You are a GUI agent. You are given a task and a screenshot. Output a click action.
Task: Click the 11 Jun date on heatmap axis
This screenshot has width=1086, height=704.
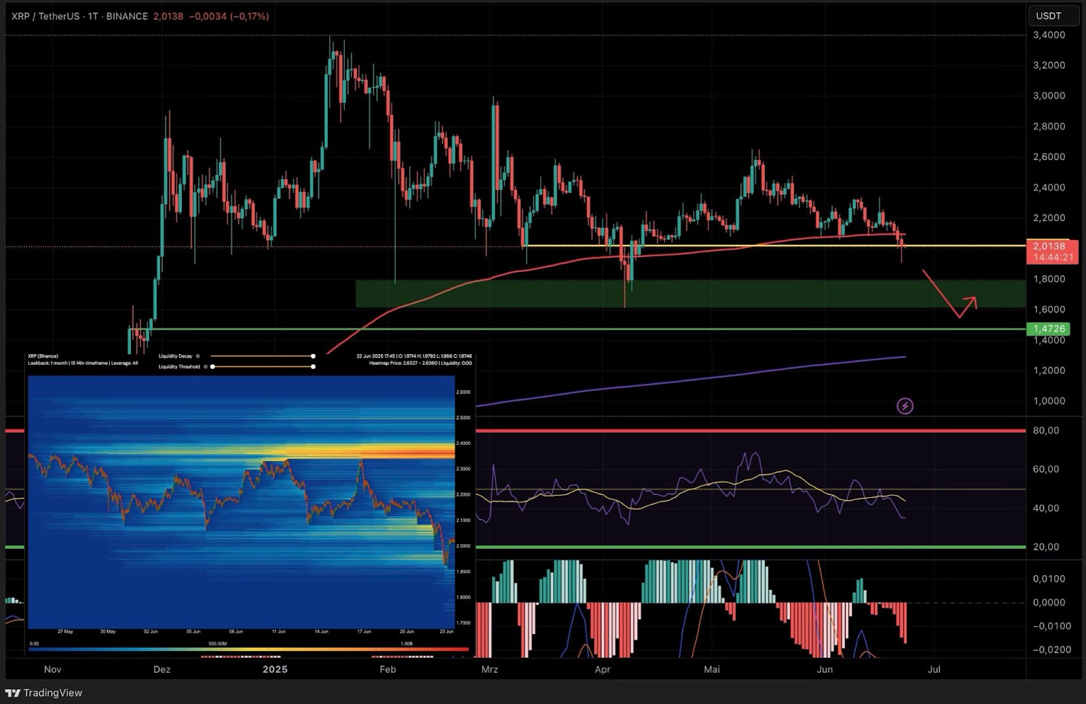pyautogui.click(x=278, y=631)
